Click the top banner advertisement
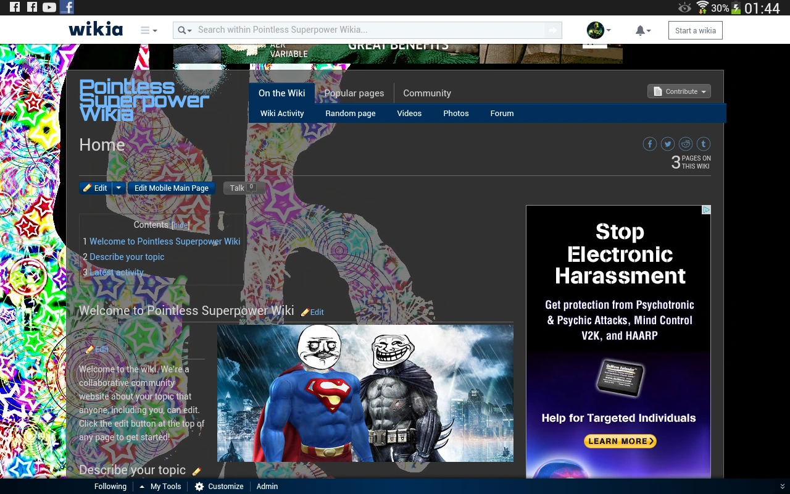790x494 pixels. (x=397, y=53)
